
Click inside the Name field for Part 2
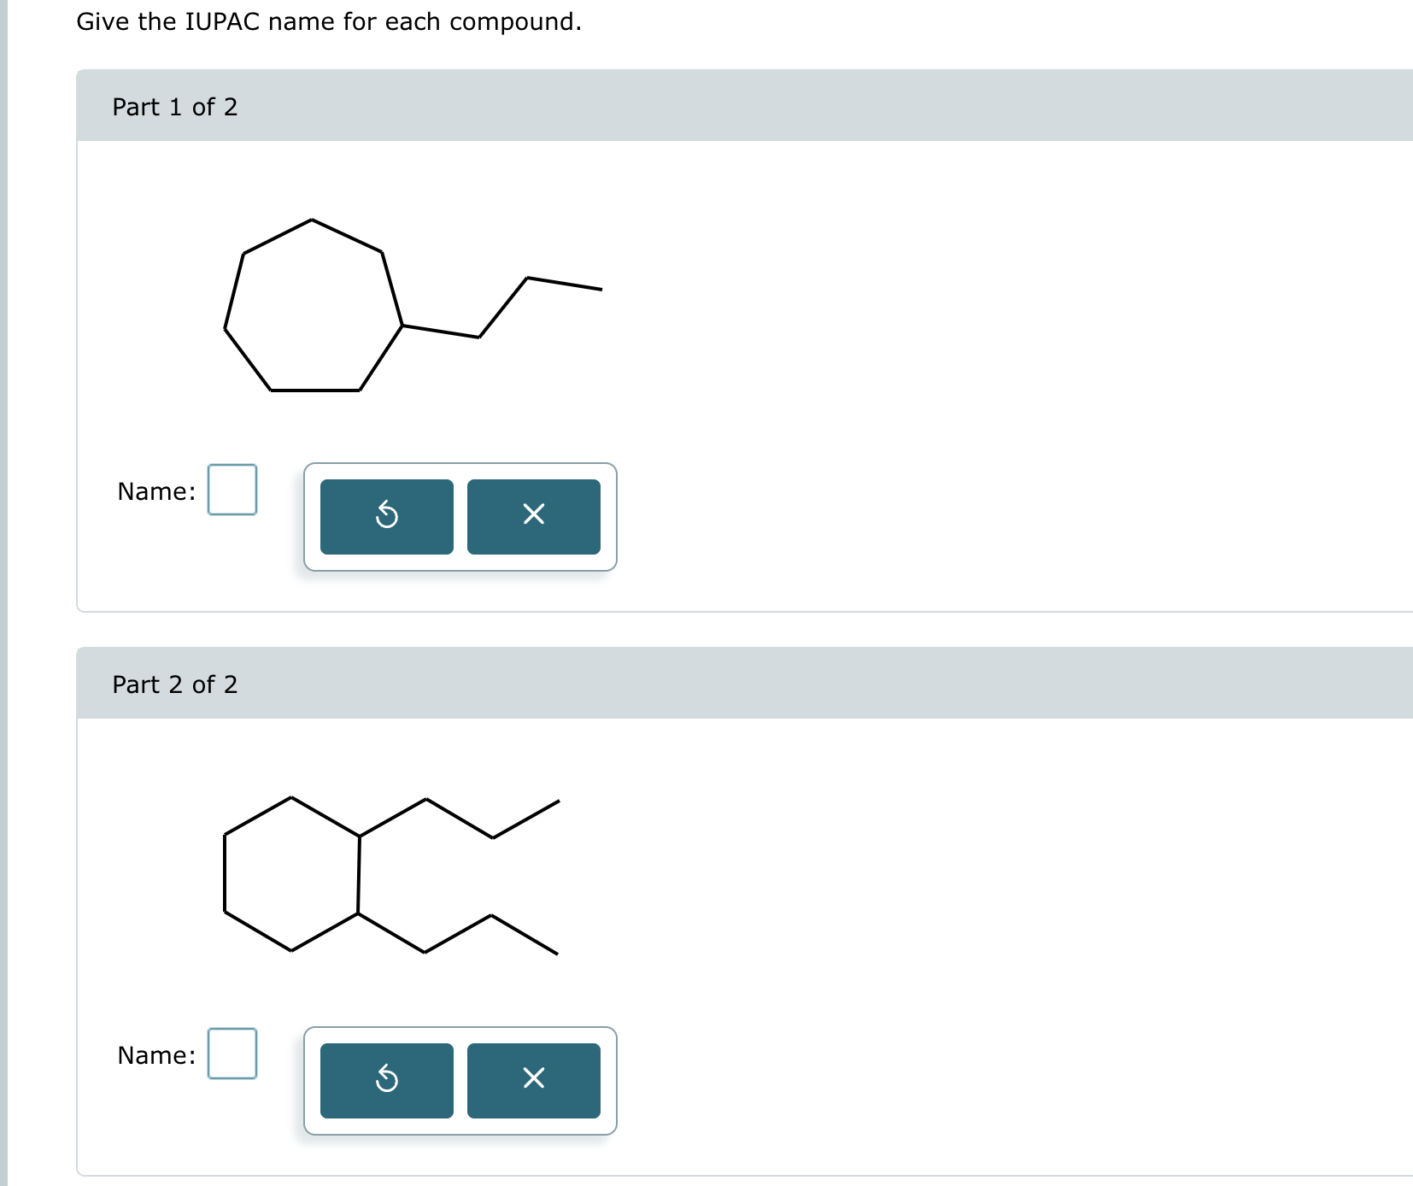coord(232,1054)
